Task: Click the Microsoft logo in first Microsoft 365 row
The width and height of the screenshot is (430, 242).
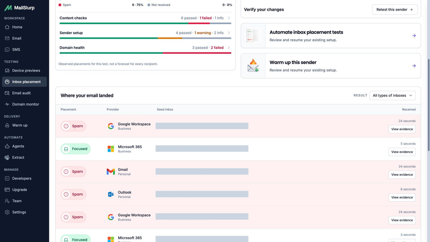Action: 111,149
